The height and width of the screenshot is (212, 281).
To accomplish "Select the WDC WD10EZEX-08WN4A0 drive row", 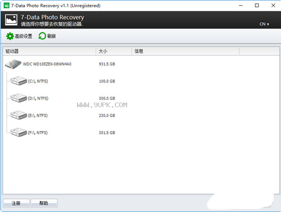I will coord(141,64).
